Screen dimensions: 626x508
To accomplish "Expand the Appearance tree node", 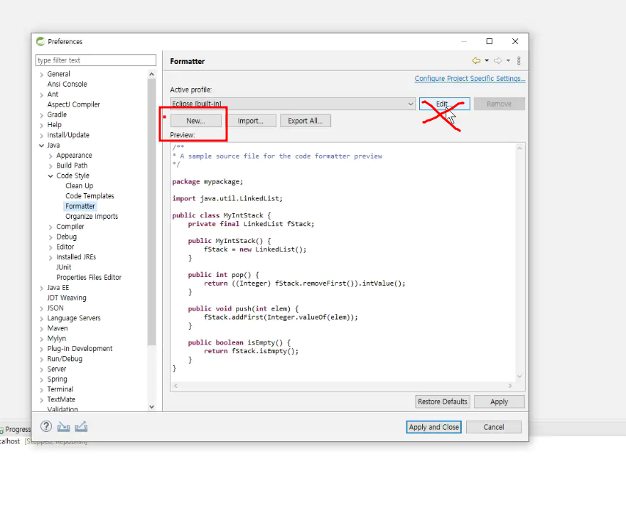I will 50,156.
